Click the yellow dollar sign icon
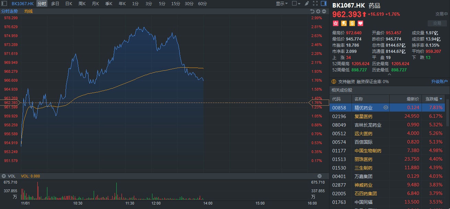This screenshot has height=209, width=450. click(x=352, y=23)
